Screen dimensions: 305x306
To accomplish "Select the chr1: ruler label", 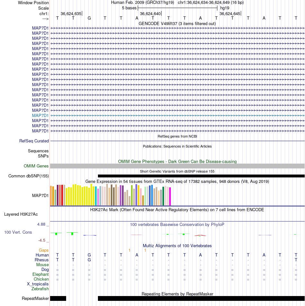I will tap(44, 14).
